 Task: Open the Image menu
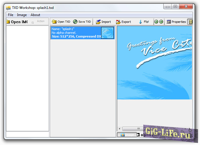point(22,15)
